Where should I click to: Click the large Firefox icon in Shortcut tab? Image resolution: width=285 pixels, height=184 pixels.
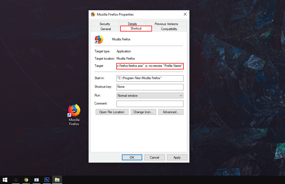point(99,39)
